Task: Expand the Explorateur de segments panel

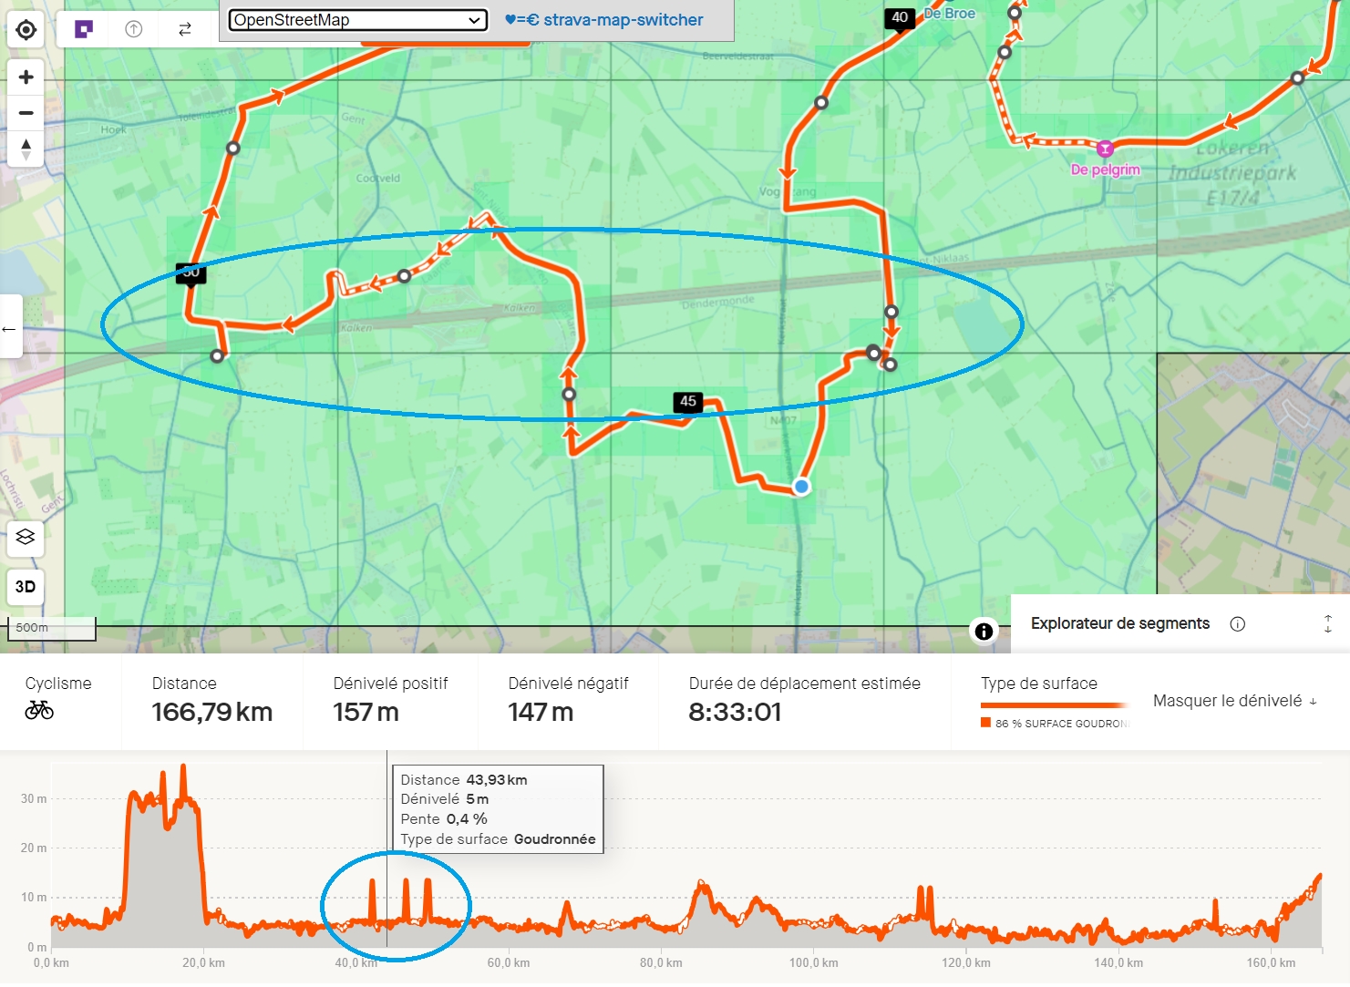Action: coord(1328,624)
